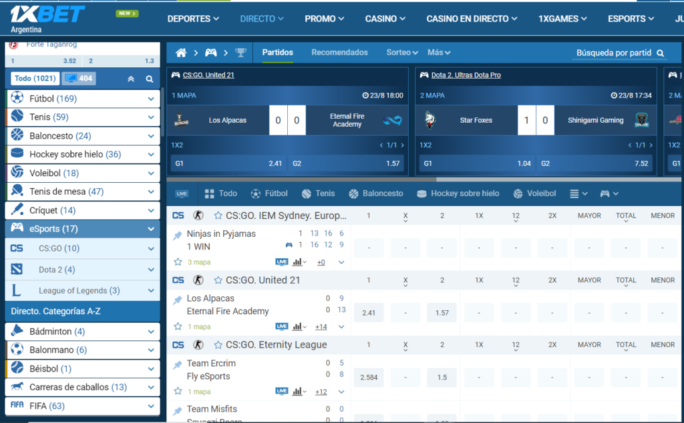Click the FIFA logo icon in sidebar
Screen dimensions: 684x423
pos(17,405)
